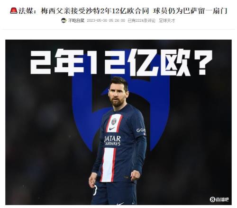Click the red siren icon beside the headline
The width and height of the screenshot is (237, 208).
pos(14,11)
